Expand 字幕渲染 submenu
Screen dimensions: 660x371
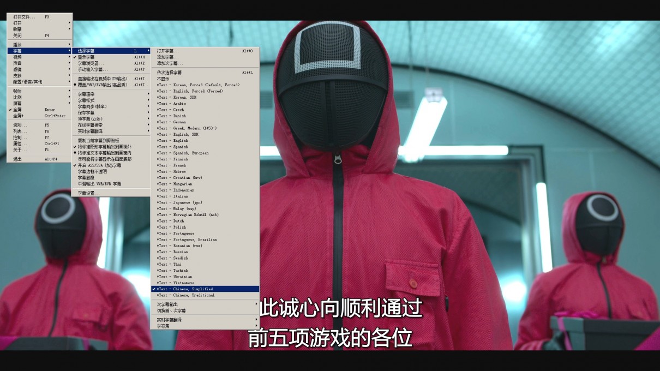[111, 94]
